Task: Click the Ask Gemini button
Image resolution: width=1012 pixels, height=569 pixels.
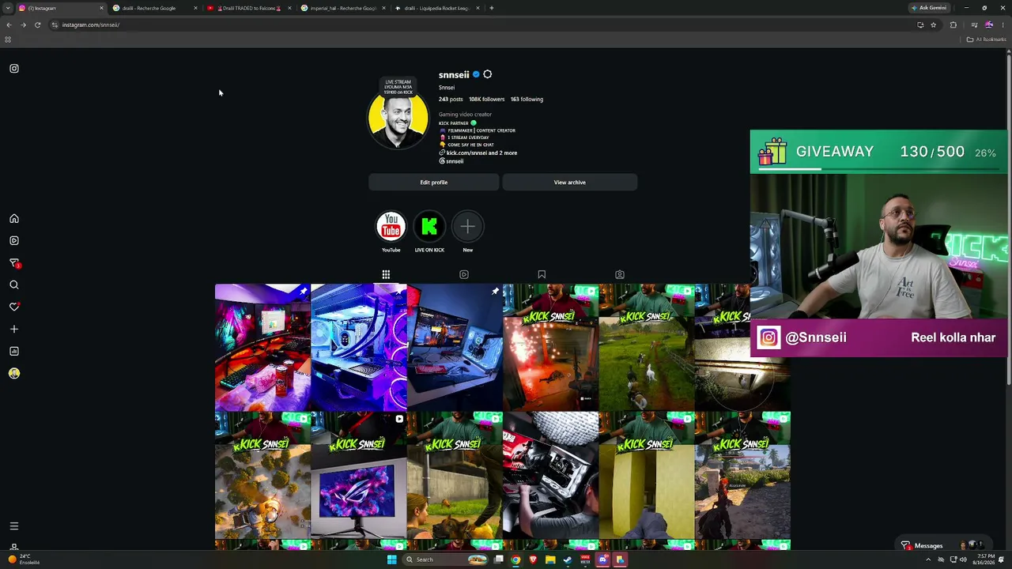Action: [929, 8]
